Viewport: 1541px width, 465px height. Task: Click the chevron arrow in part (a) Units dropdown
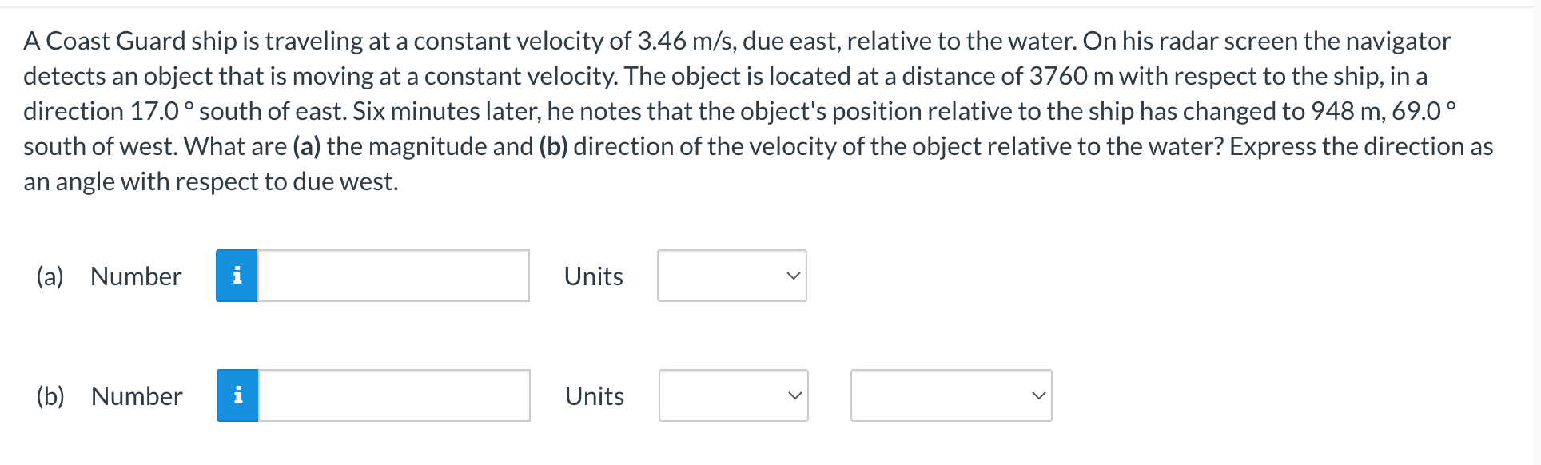coord(792,276)
